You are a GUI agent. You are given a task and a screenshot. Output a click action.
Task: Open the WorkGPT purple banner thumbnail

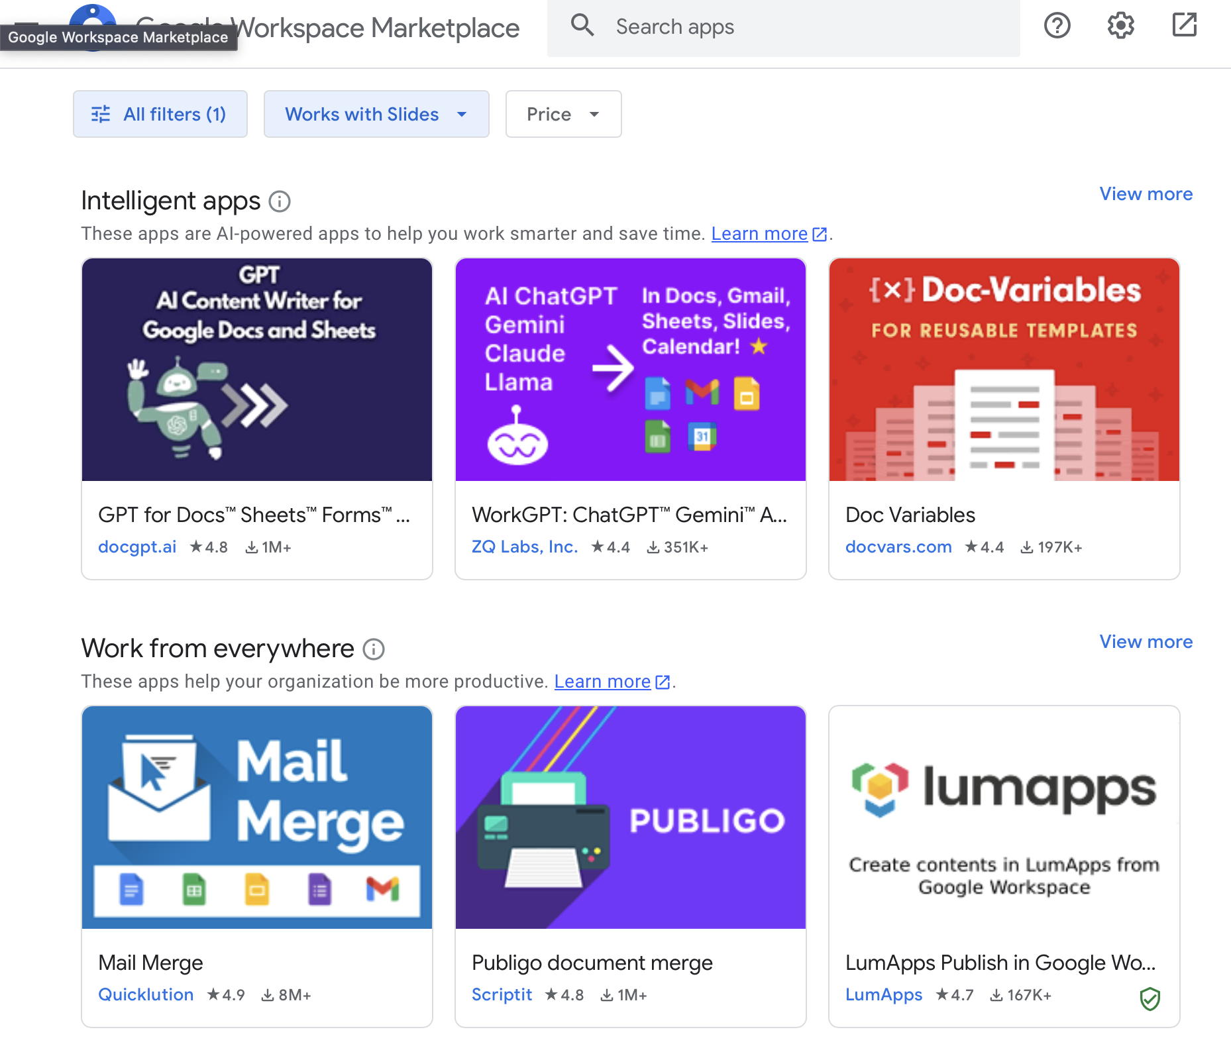pos(631,370)
